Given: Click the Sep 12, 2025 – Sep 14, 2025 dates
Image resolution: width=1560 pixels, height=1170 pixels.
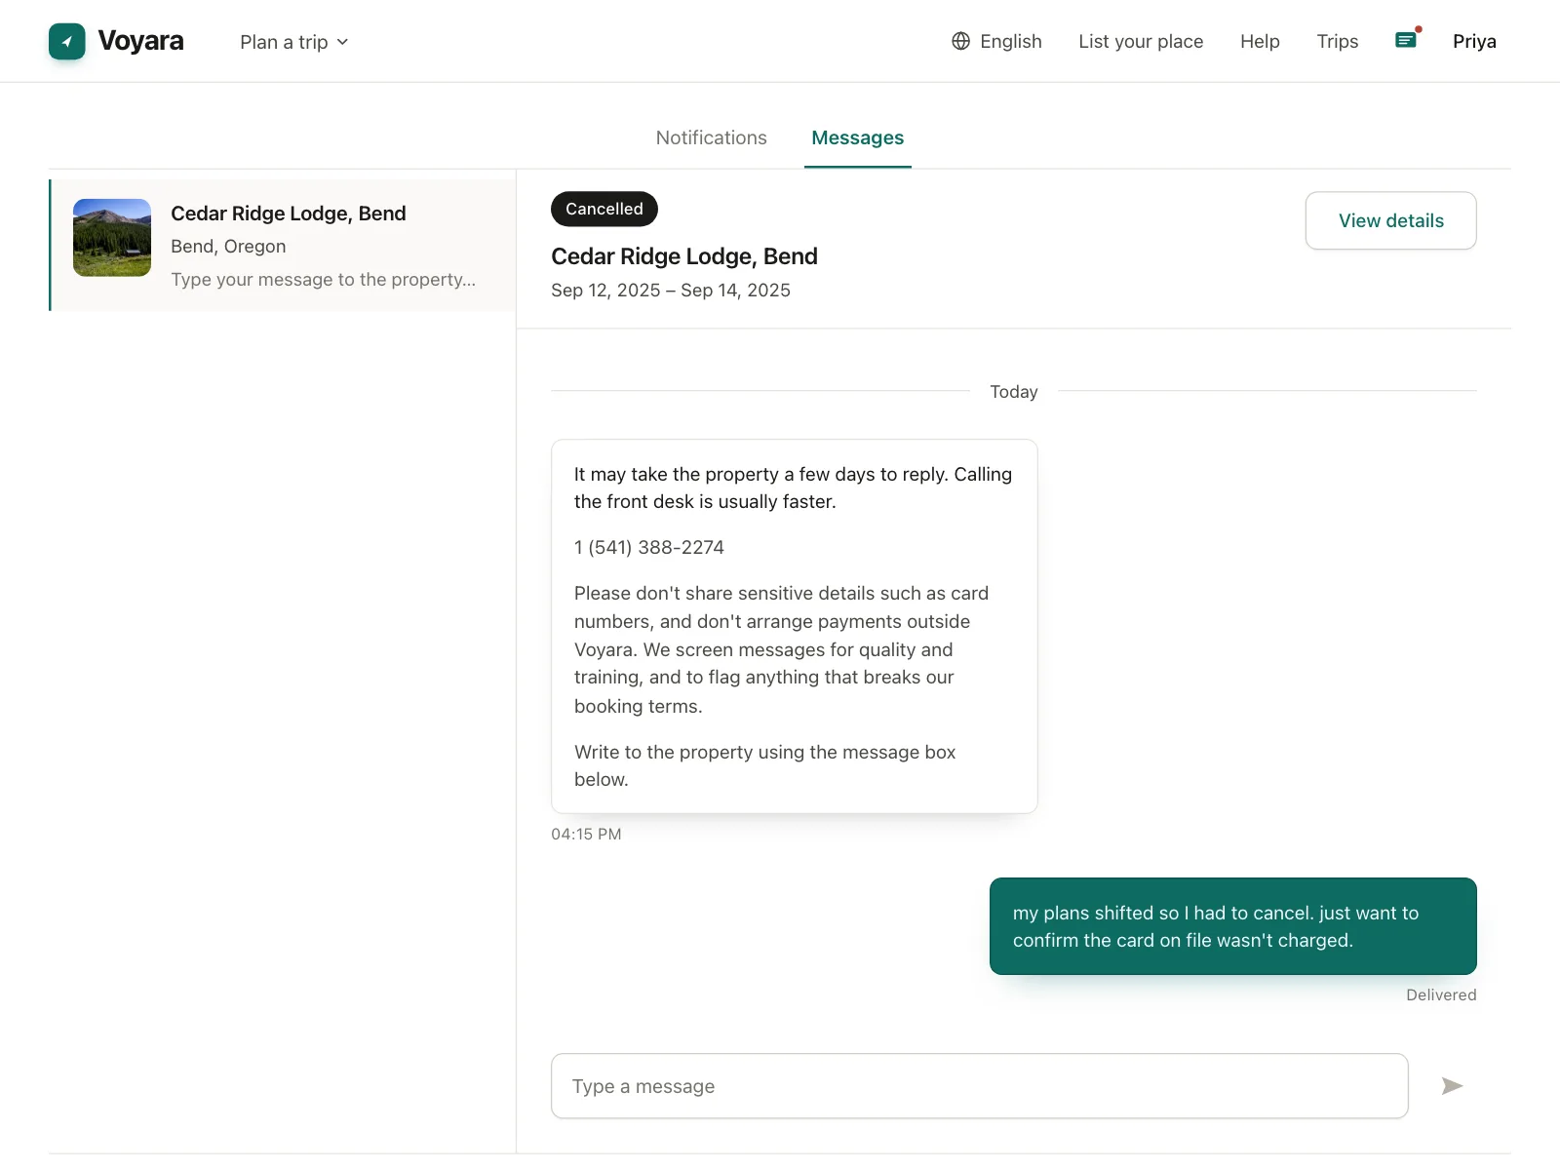Looking at the screenshot, I should coord(671,291).
